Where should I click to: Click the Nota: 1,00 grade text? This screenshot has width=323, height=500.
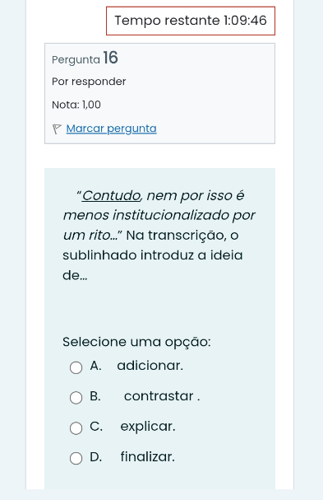[76, 105]
